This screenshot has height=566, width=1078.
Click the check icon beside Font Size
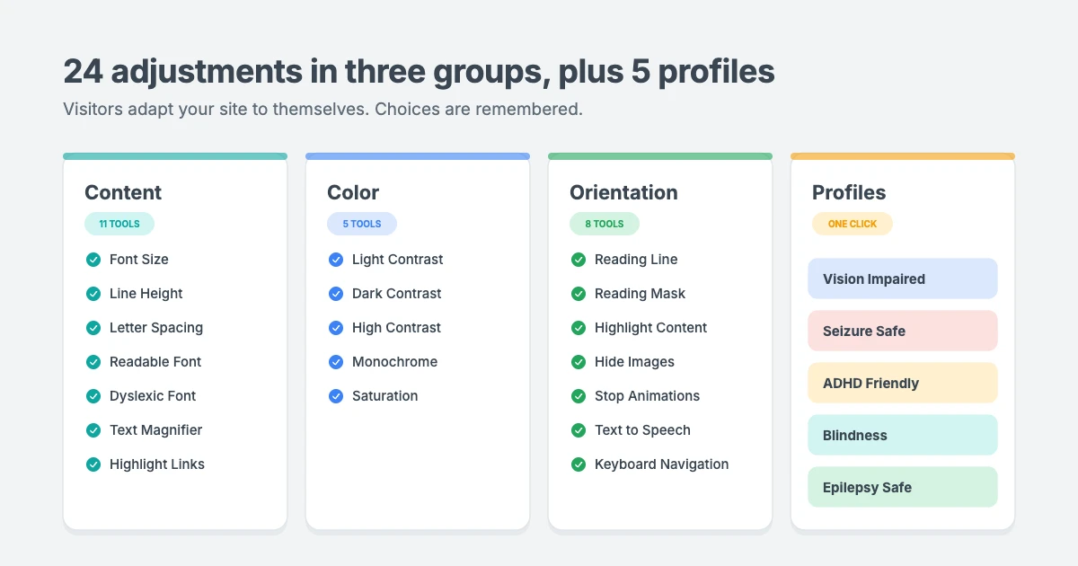pyautogui.click(x=93, y=260)
